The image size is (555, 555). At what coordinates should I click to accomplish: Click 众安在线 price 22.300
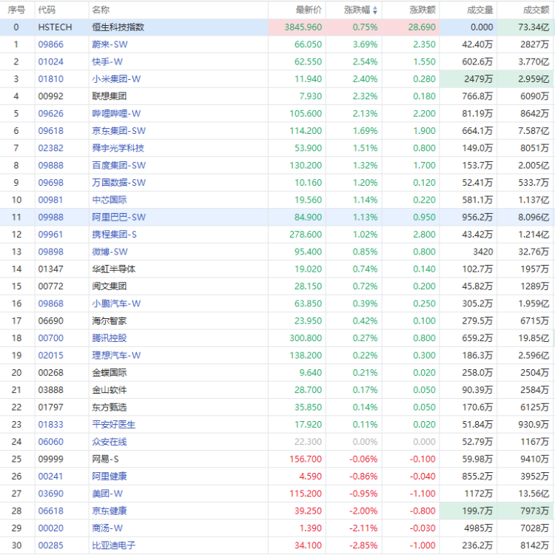pyautogui.click(x=308, y=442)
